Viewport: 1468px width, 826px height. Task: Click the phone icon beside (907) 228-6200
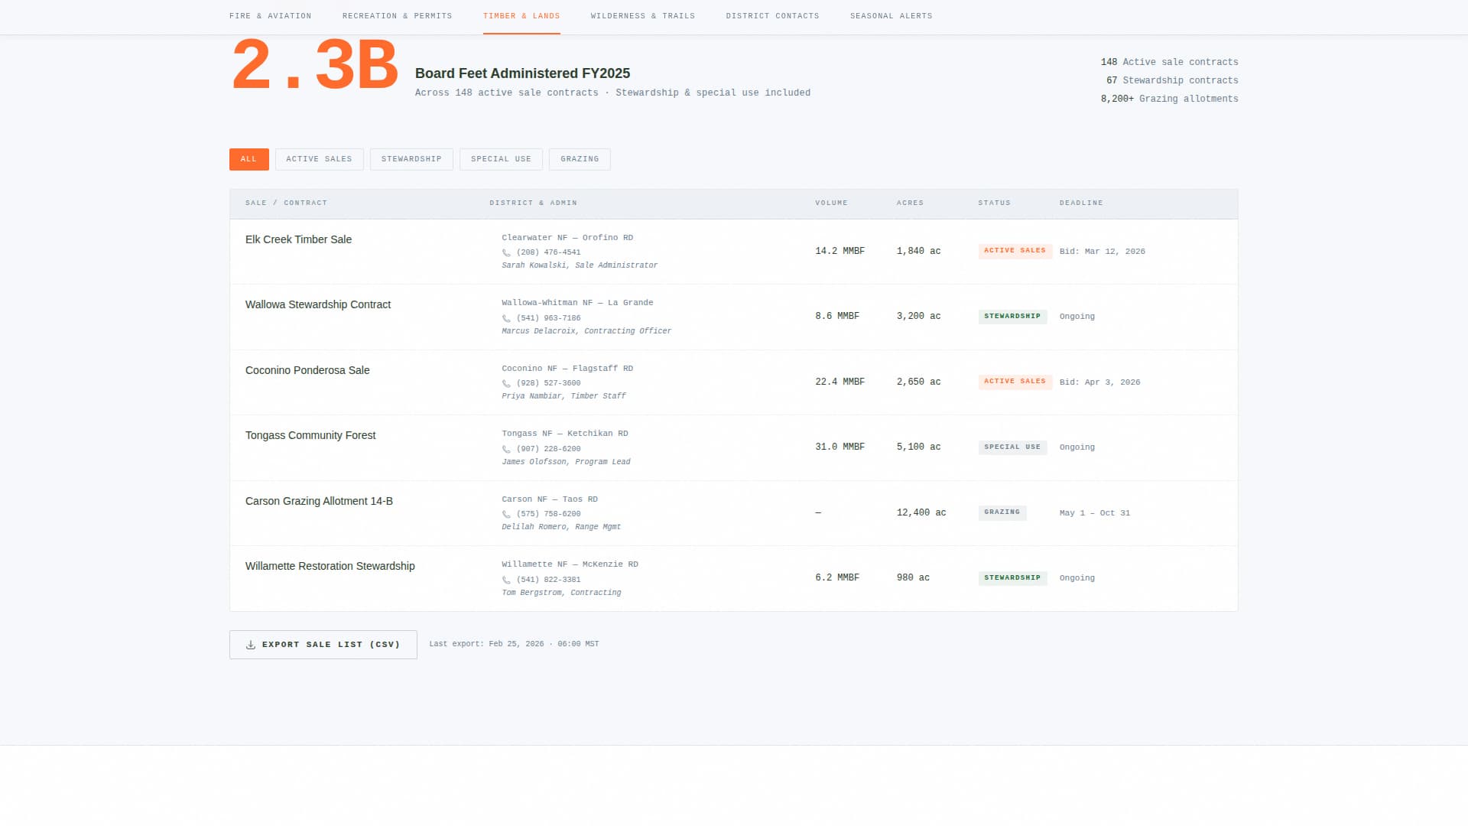506,449
